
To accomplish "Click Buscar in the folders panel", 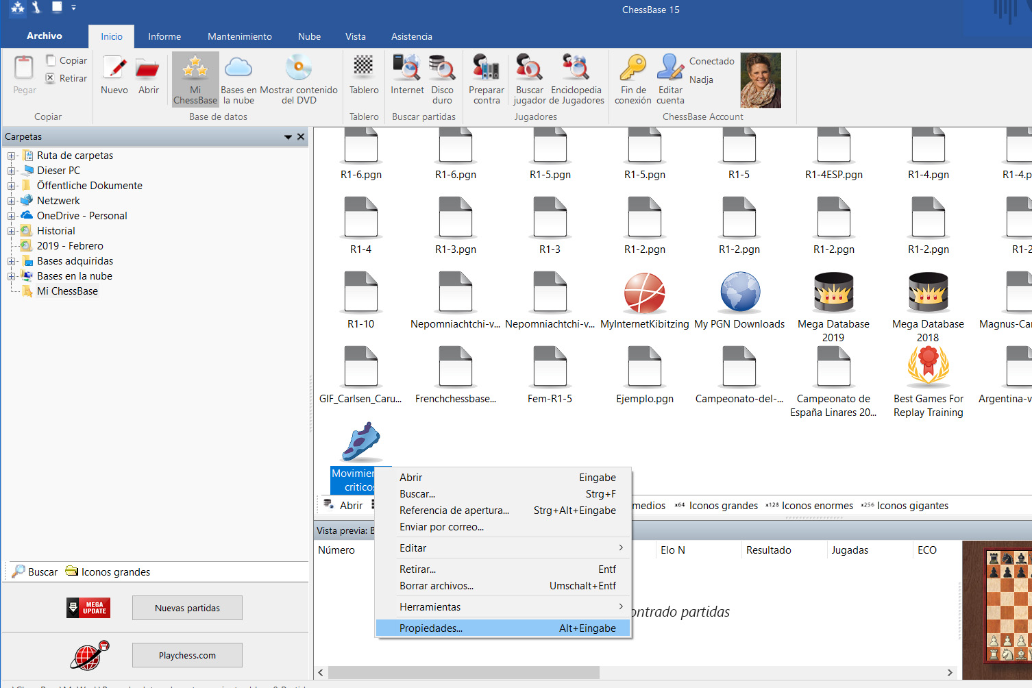I will pos(36,572).
